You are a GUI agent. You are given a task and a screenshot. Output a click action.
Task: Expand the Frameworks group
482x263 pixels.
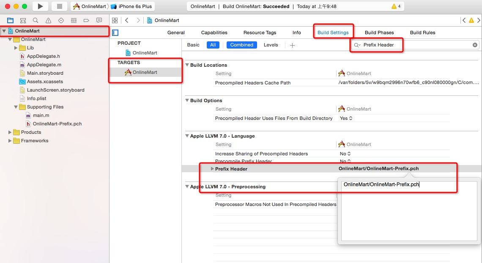(x=10, y=141)
